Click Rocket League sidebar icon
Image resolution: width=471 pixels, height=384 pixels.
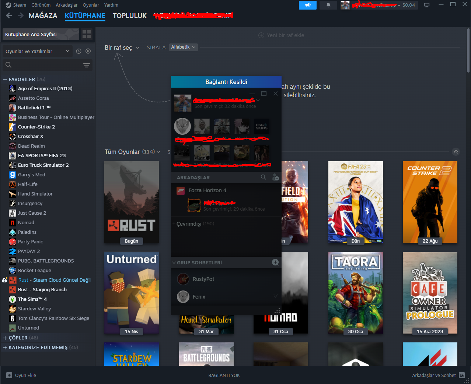(13, 270)
